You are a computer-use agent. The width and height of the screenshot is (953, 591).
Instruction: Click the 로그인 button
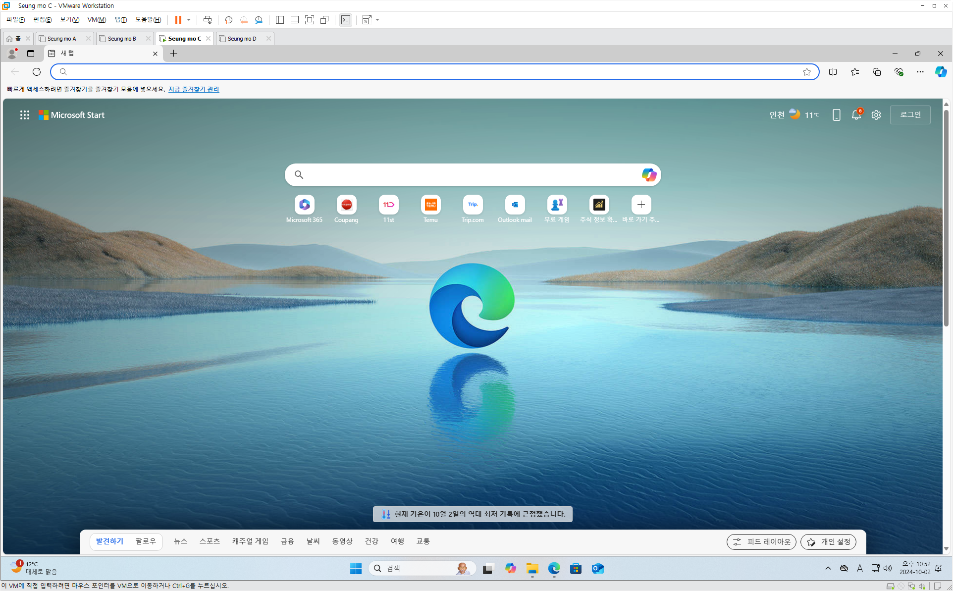point(910,115)
